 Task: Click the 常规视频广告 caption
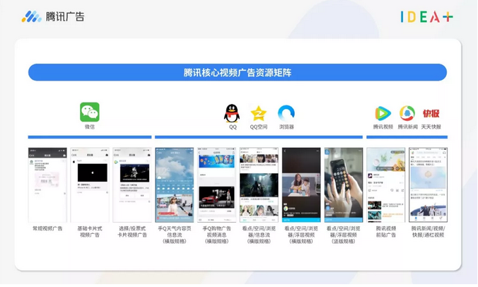pos(47,228)
